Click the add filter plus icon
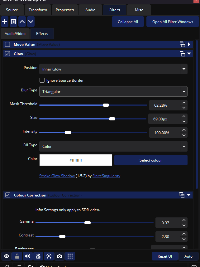Image resolution: width=200 pixels, height=267 pixels. tap(5, 22)
